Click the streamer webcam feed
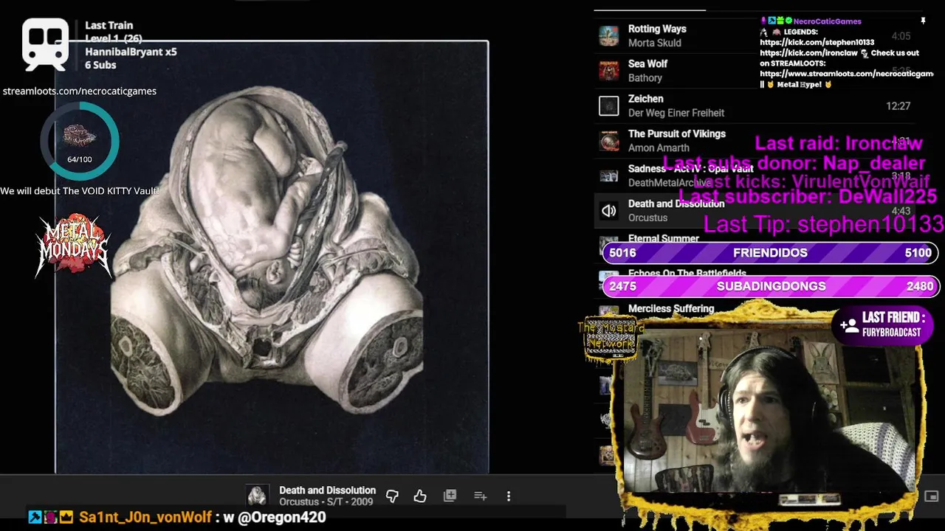The width and height of the screenshot is (945, 531). pos(768,411)
